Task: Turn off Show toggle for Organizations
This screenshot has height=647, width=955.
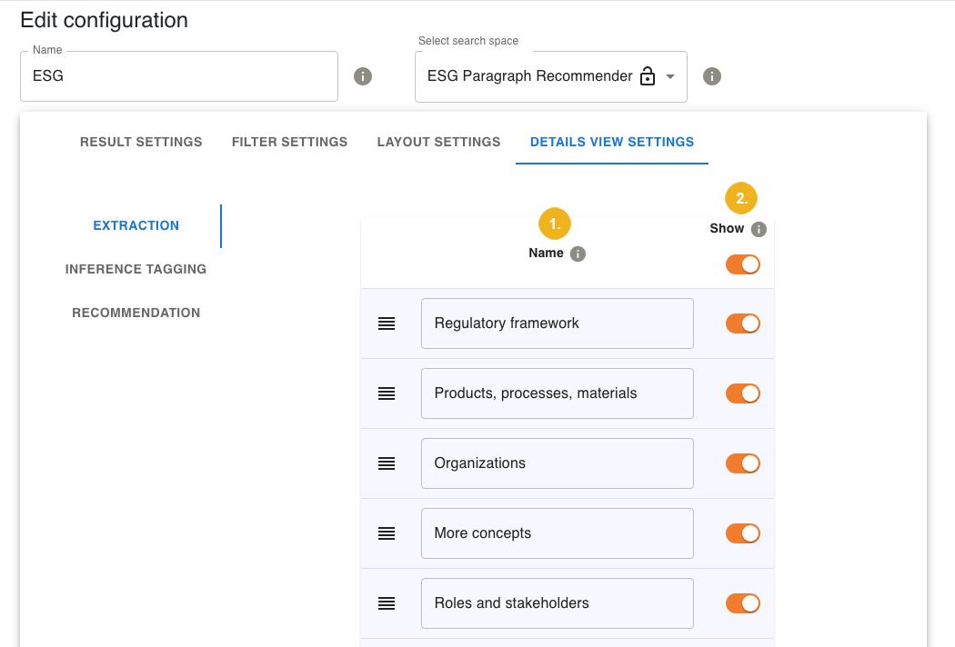Action: point(742,463)
